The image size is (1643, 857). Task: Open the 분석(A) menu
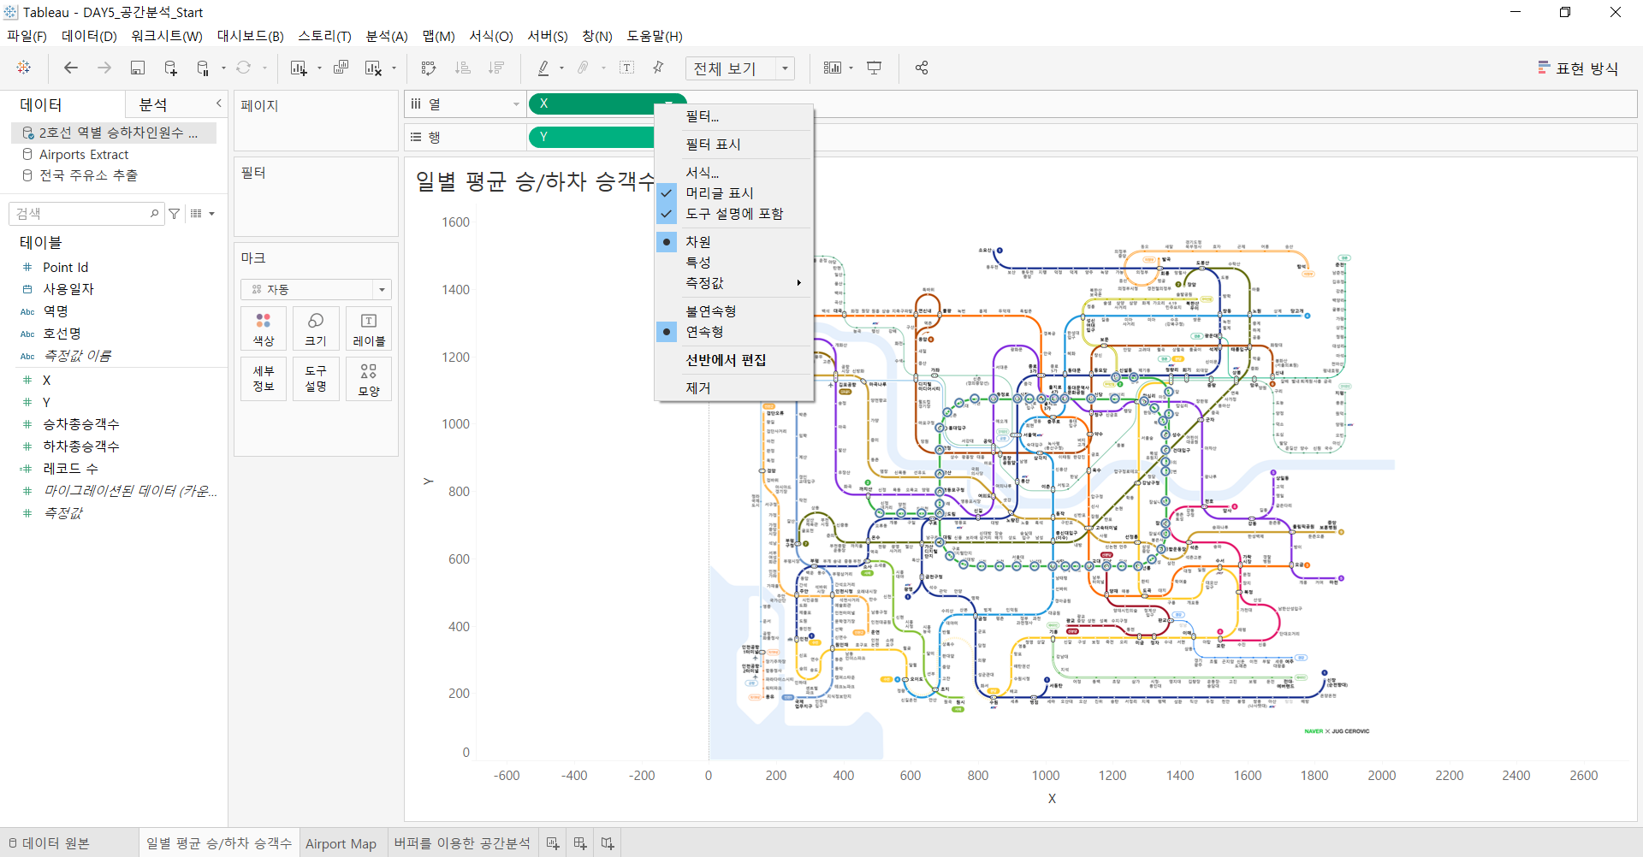tap(387, 36)
